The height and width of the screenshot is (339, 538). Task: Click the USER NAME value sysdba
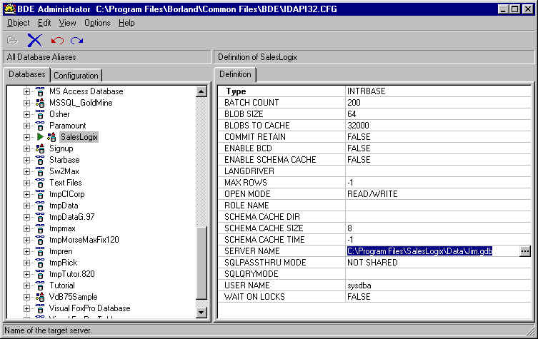coord(359,285)
